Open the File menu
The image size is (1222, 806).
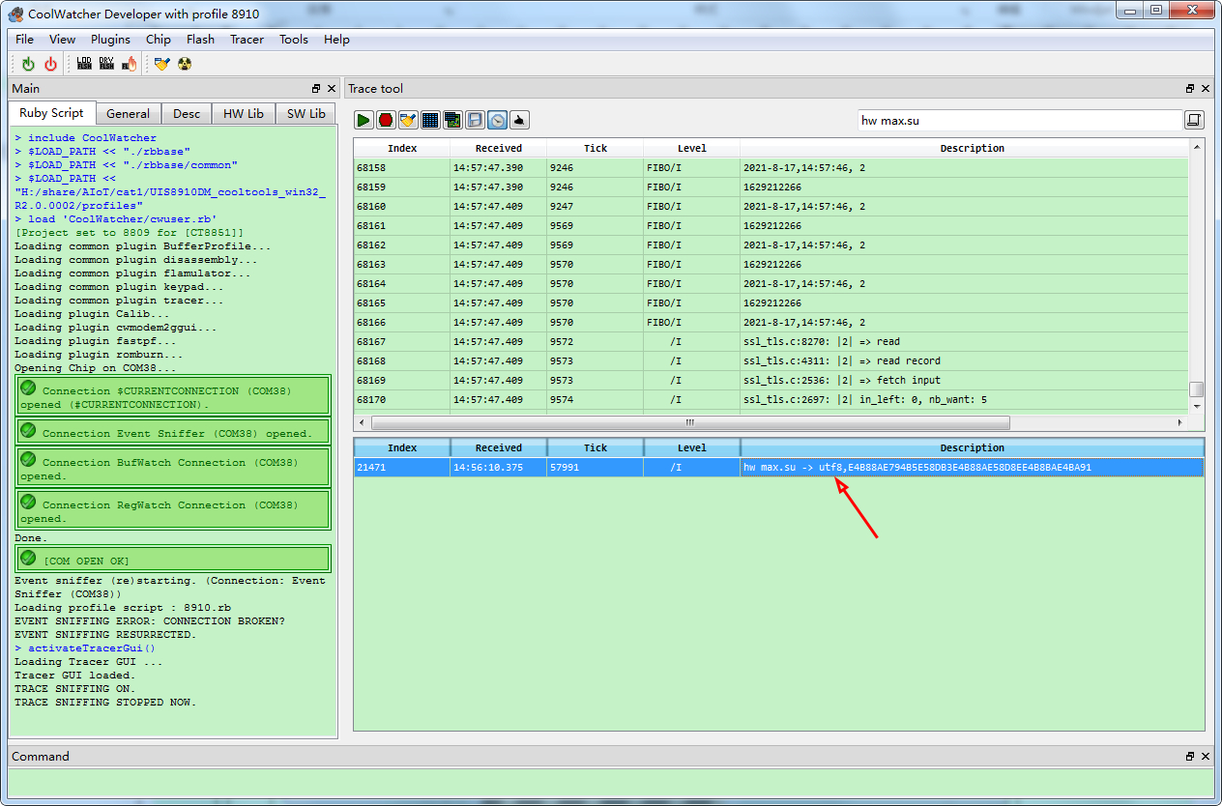[x=24, y=40]
